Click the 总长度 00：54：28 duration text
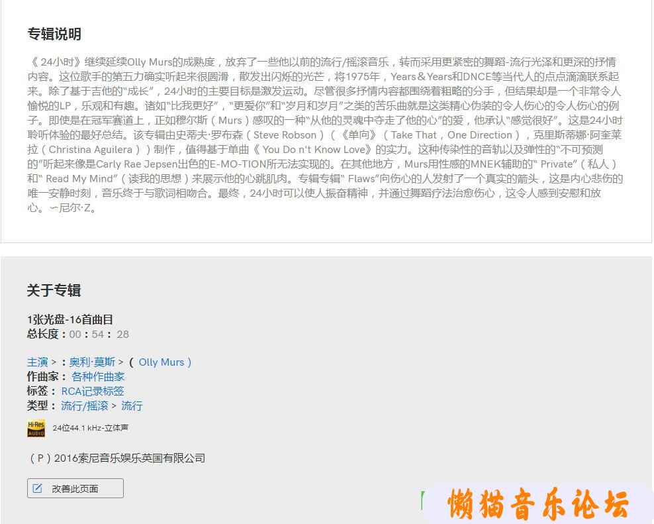 [78, 334]
